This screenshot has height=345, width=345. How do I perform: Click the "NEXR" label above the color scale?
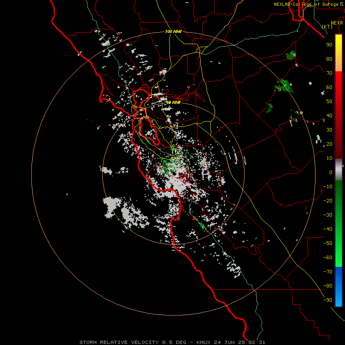[337, 23]
